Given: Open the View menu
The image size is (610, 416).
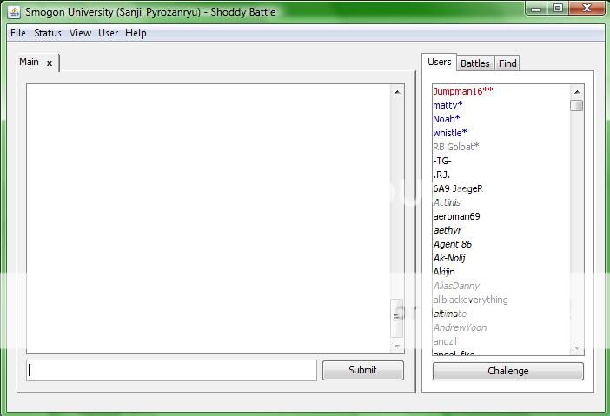Looking at the screenshot, I should coord(80,33).
